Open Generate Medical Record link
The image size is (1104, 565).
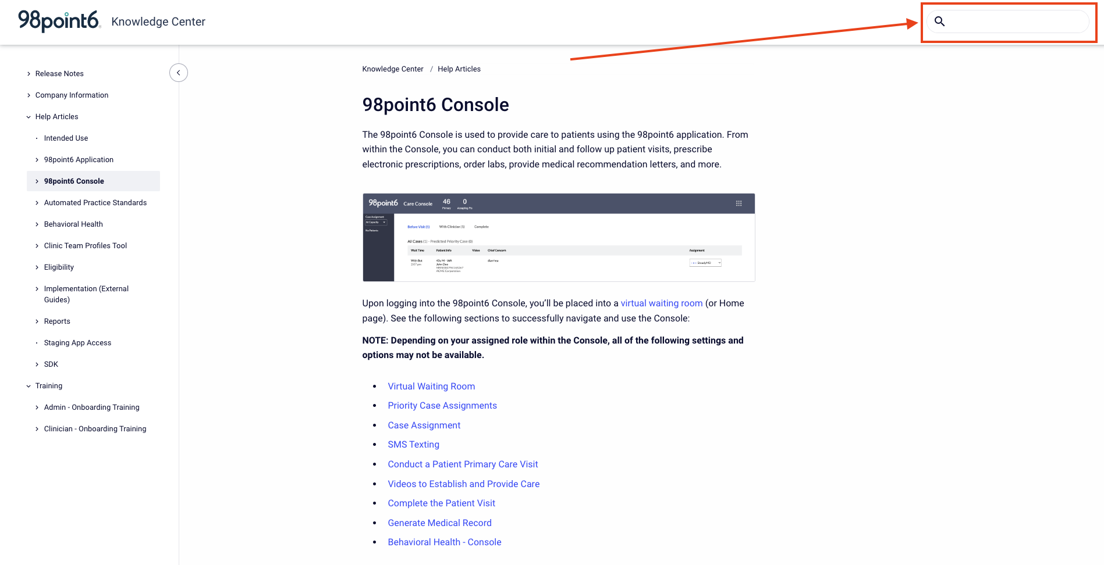pos(440,523)
